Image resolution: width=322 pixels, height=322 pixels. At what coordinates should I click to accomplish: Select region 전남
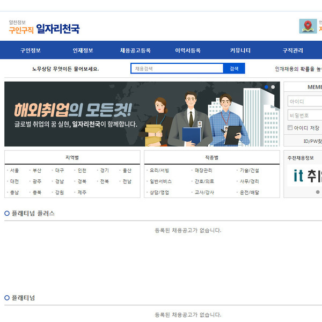[127, 181]
